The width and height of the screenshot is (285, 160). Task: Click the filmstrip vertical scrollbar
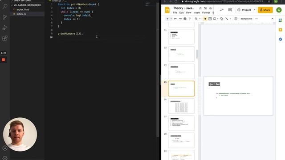[197, 54]
